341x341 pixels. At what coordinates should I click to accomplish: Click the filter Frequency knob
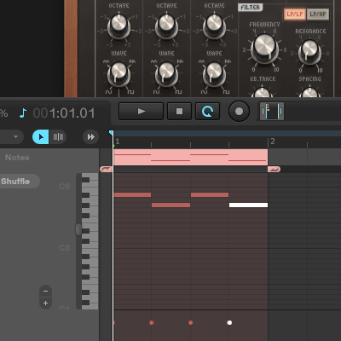(264, 48)
